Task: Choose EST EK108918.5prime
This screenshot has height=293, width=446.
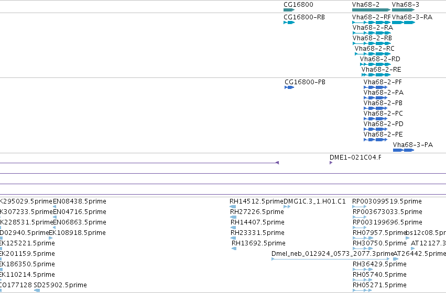Action: coord(78,233)
